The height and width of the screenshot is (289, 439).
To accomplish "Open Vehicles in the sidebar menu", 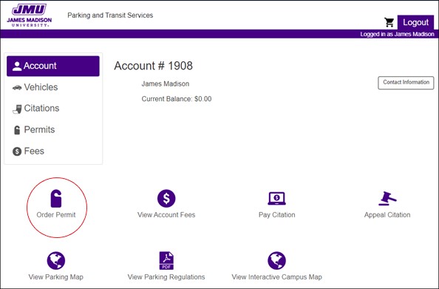I will [53, 87].
